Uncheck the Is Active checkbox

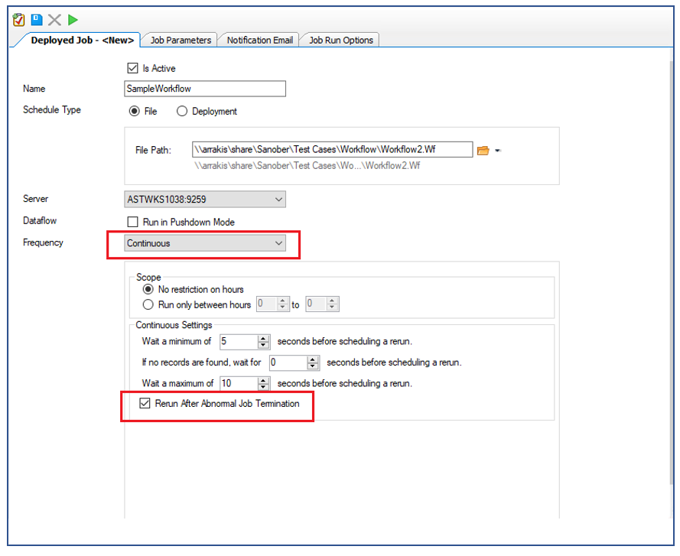click(133, 68)
